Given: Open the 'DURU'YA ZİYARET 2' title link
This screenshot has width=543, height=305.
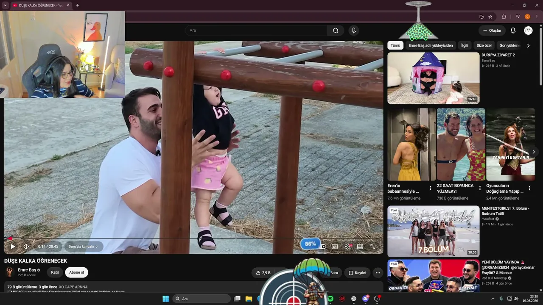Looking at the screenshot, I should pyautogui.click(x=498, y=55).
